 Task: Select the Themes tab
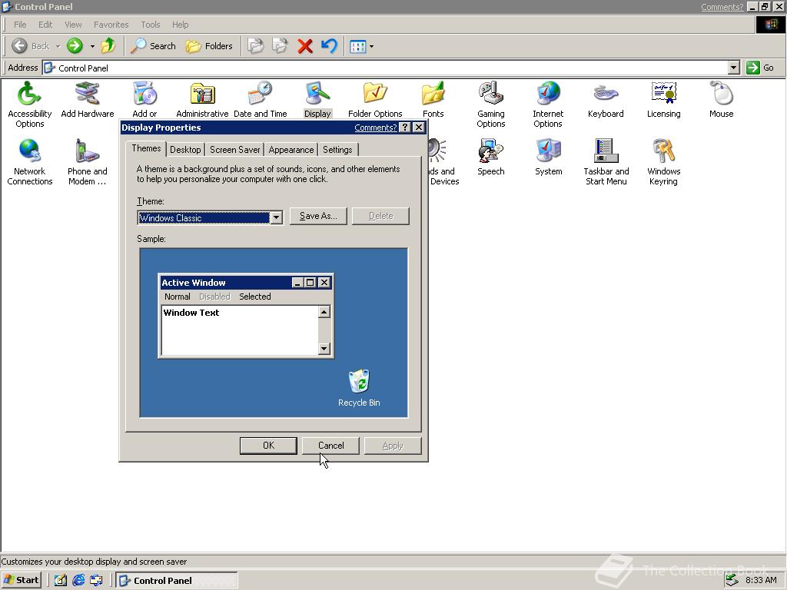[146, 148]
